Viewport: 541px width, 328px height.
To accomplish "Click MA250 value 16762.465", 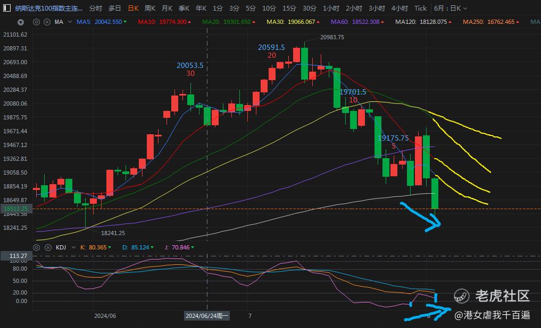I will coord(501,22).
